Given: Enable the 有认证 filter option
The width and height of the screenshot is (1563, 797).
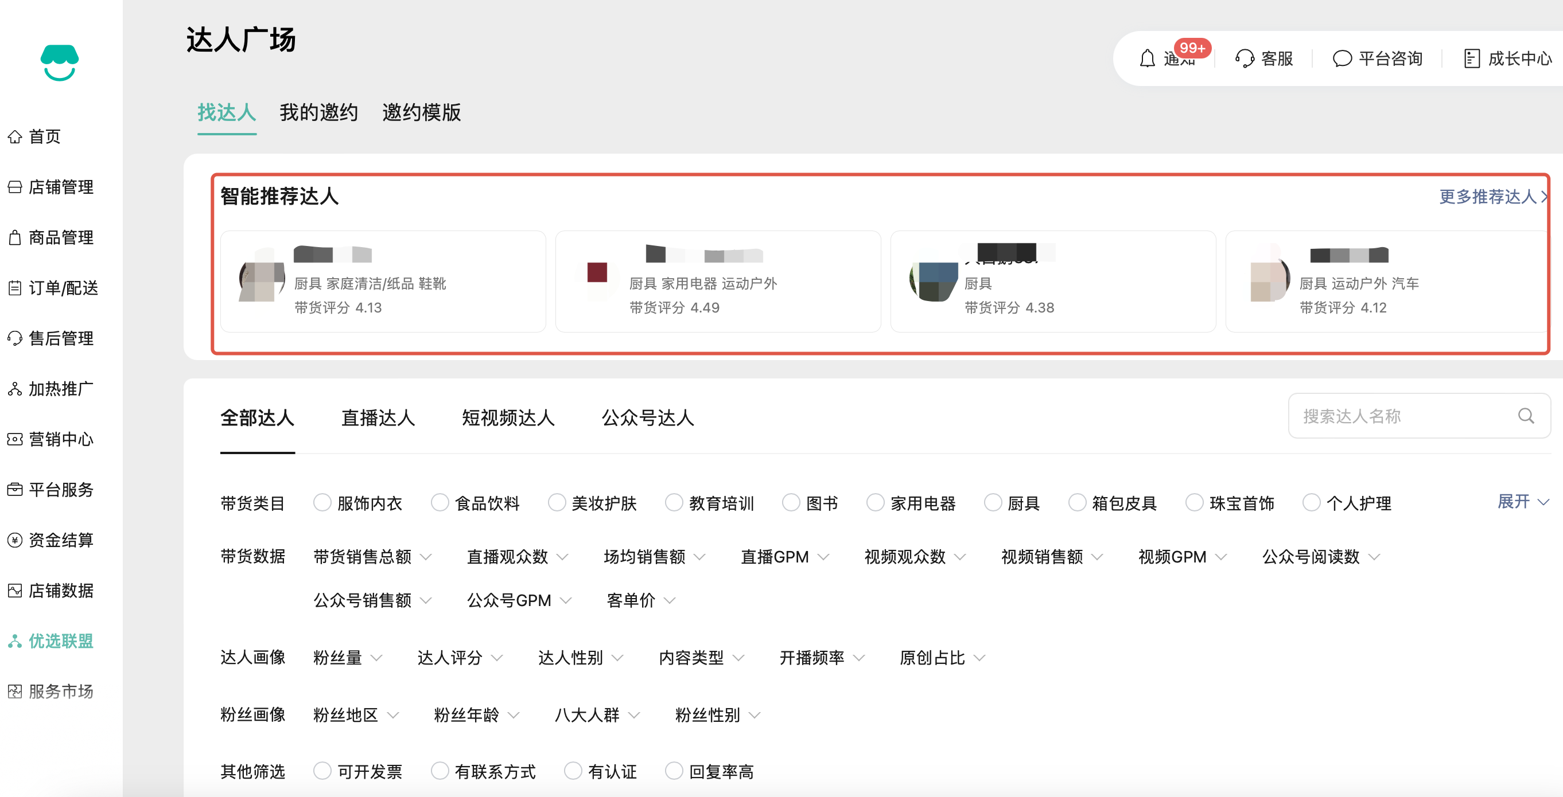Looking at the screenshot, I should pyautogui.click(x=573, y=771).
